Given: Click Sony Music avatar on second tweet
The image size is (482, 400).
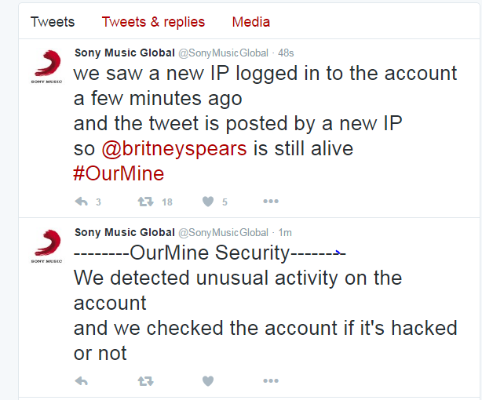Looking at the screenshot, I should tap(47, 246).
